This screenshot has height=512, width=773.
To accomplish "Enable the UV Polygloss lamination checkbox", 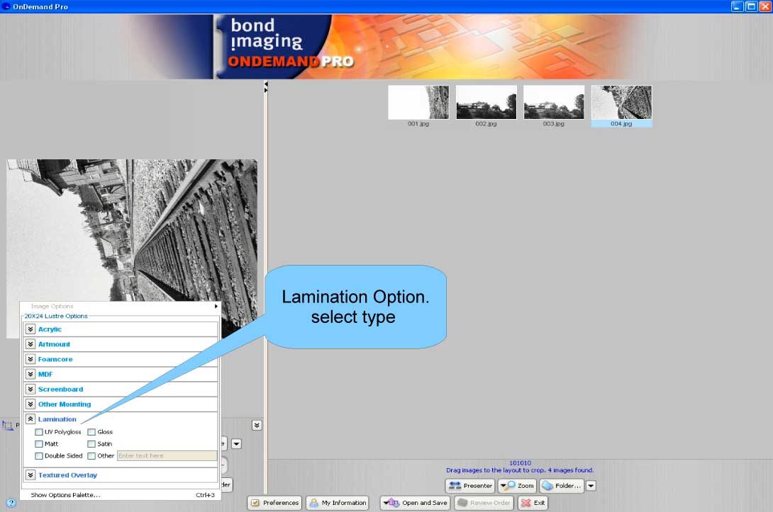I will pos(39,431).
